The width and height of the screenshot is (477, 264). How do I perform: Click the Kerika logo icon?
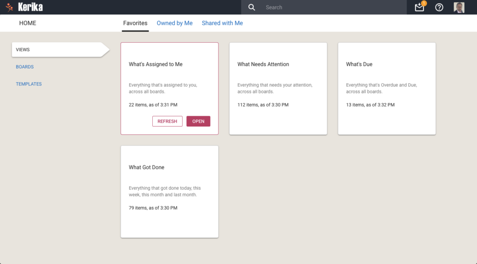[9, 7]
